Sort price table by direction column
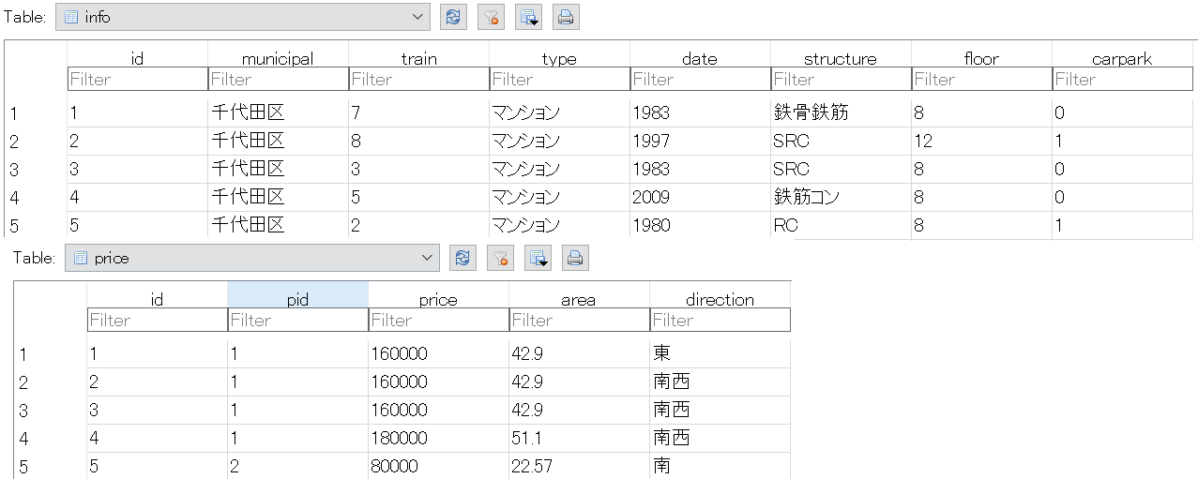Viewport: 1198px width, 479px height. (720, 299)
